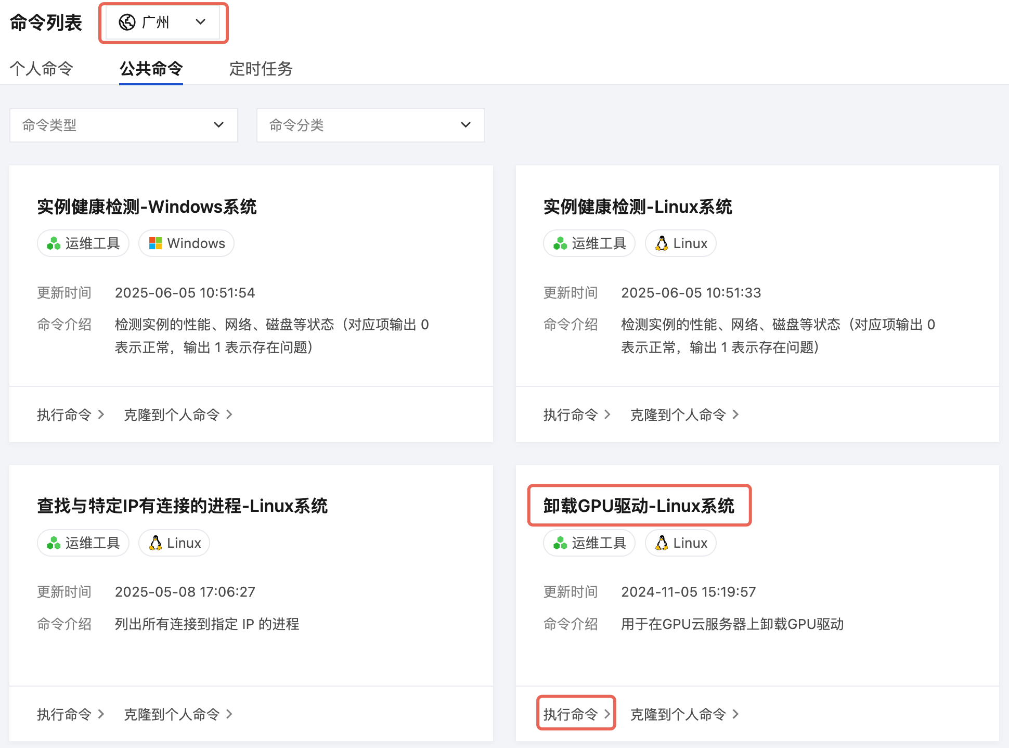Open the 卸载GPU驱动-Linux系统 card title
The height and width of the screenshot is (748, 1009).
click(x=639, y=506)
